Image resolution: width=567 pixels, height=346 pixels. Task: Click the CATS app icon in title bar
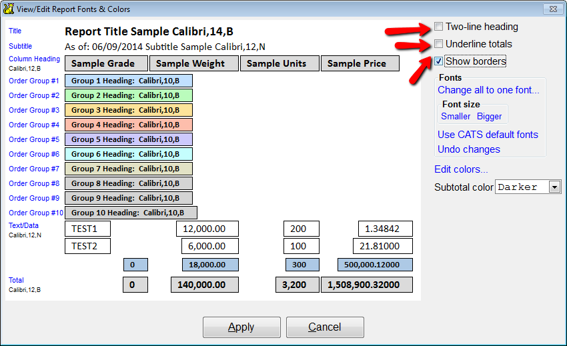pyautogui.click(x=8, y=9)
